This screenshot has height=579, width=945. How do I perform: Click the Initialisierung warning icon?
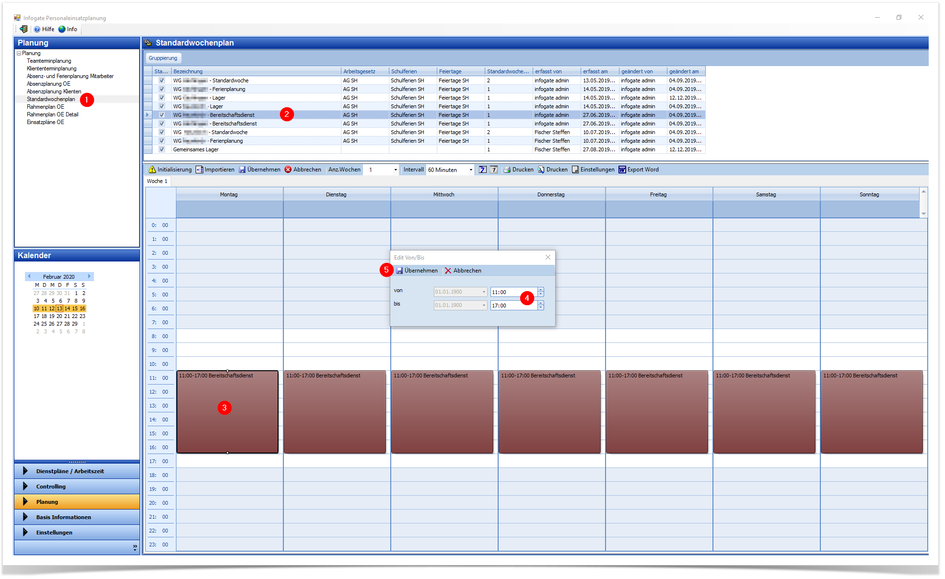tap(152, 170)
